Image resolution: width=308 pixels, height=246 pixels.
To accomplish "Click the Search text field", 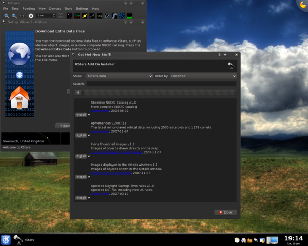I will [161, 84].
